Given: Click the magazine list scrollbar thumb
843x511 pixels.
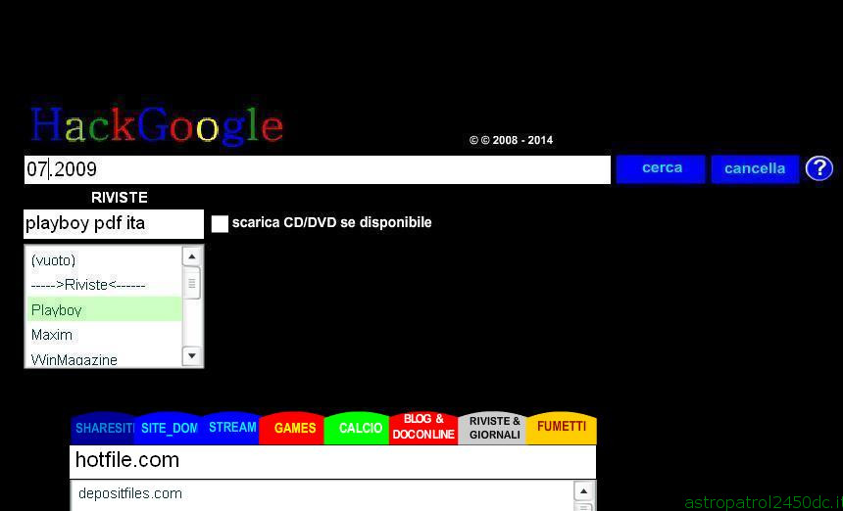Looking at the screenshot, I should pos(192,283).
